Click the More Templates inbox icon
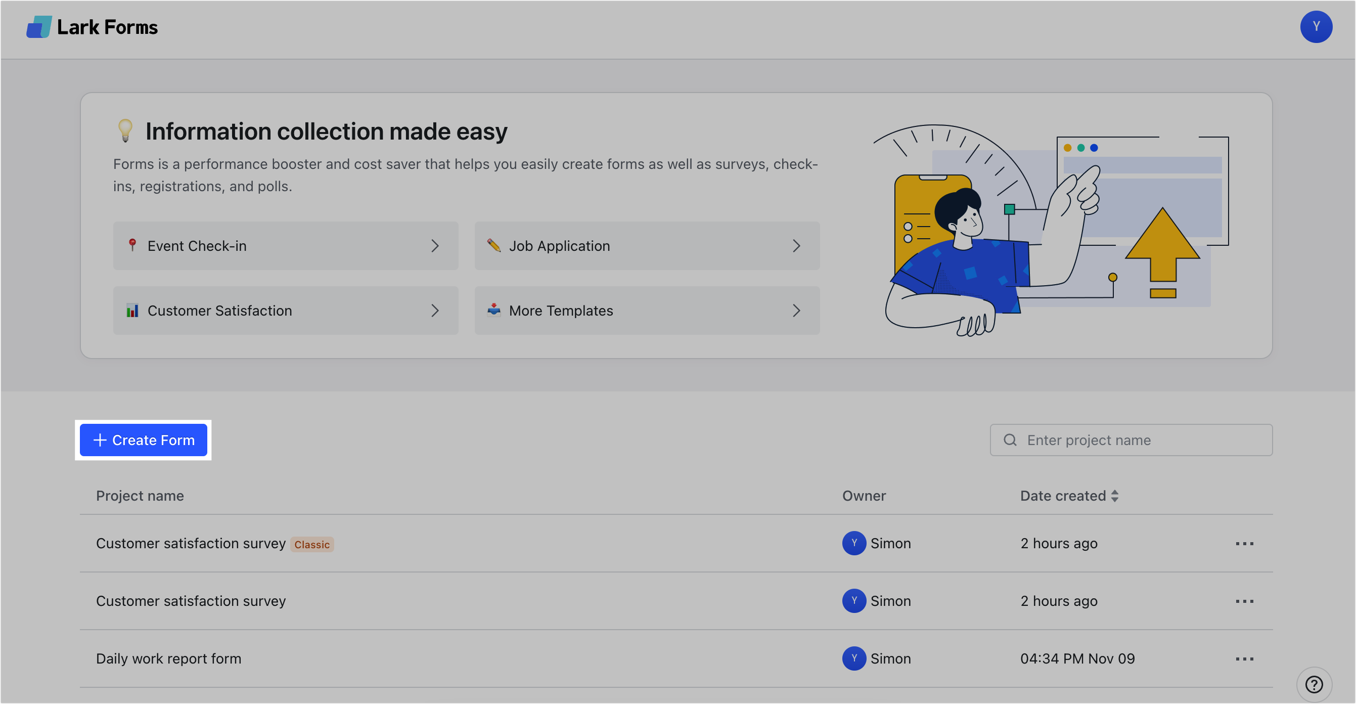1356x704 pixels. 494,311
